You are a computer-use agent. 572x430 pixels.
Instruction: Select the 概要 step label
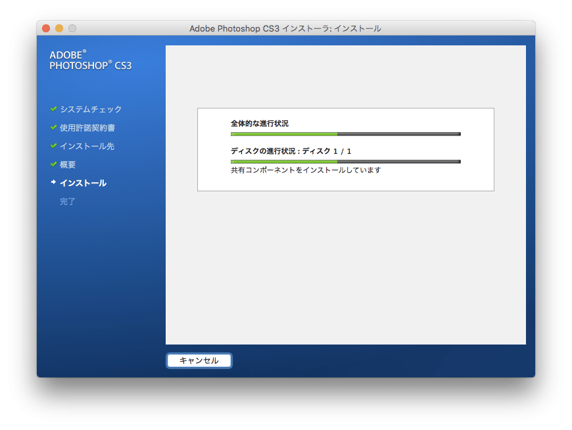70,165
